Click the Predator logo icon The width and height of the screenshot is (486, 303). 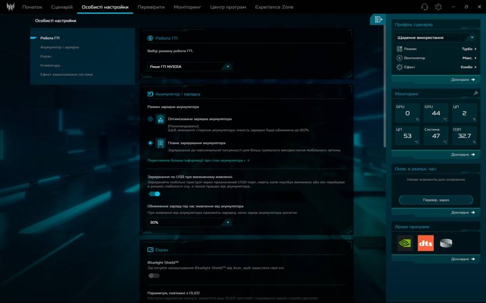(10, 7)
